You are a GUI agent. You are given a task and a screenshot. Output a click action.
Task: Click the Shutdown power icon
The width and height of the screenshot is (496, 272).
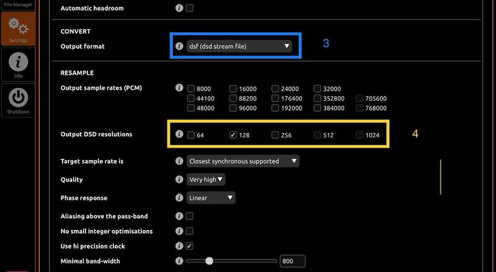[x=18, y=100]
